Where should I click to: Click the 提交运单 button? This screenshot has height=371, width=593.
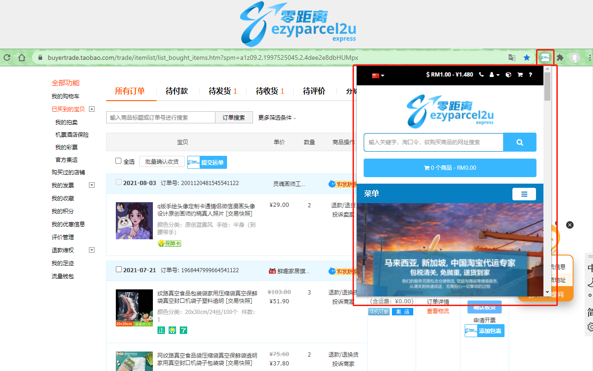pyautogui.click(x=207, y=162)
